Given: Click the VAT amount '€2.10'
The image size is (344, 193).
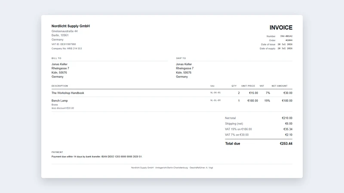Looking at the screenshot, I should click(x=289, y=135).
